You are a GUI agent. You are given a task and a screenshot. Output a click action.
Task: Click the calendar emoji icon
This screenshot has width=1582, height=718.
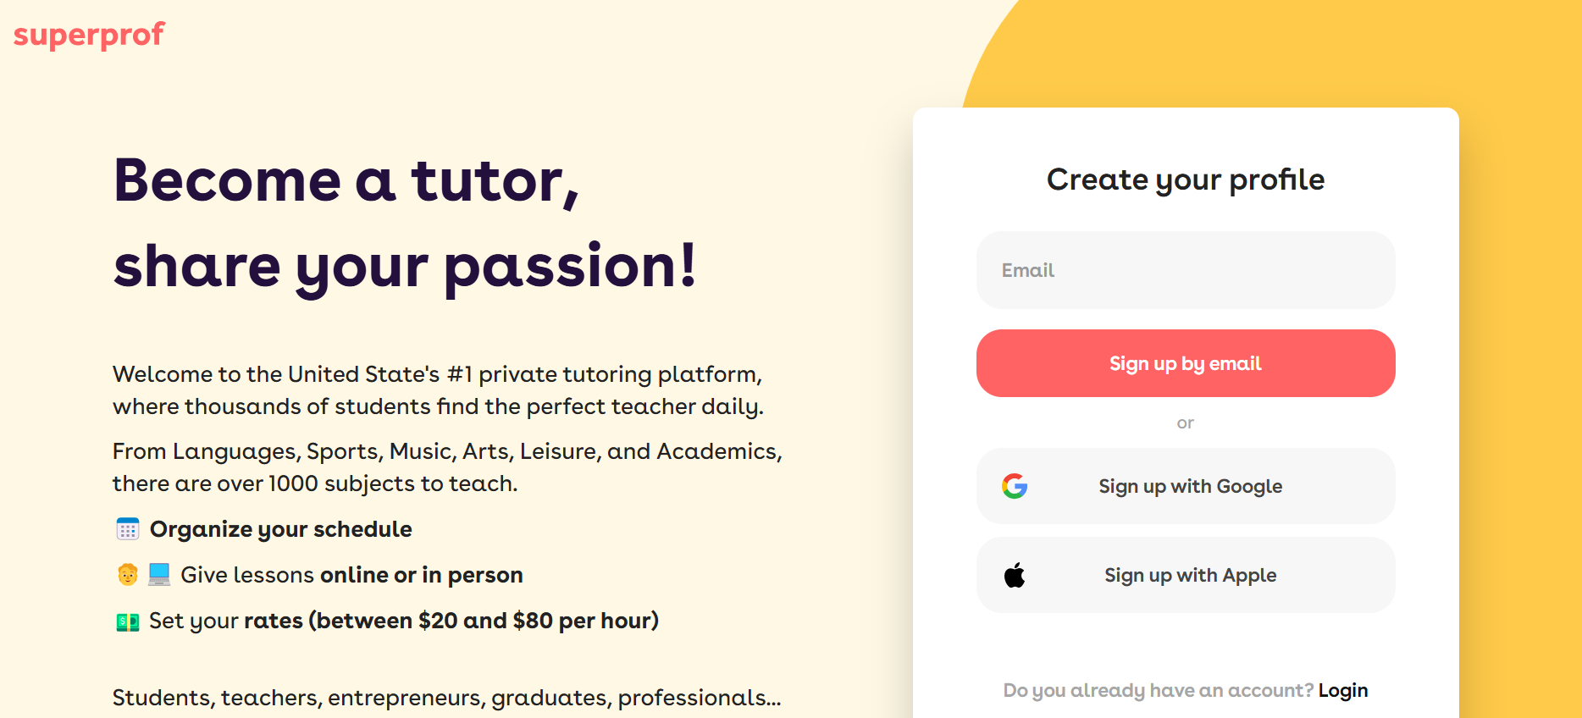128,530
